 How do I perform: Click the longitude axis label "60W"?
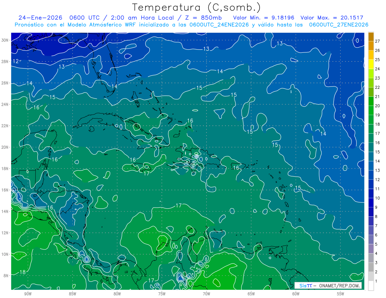click(x=296, y=294)
